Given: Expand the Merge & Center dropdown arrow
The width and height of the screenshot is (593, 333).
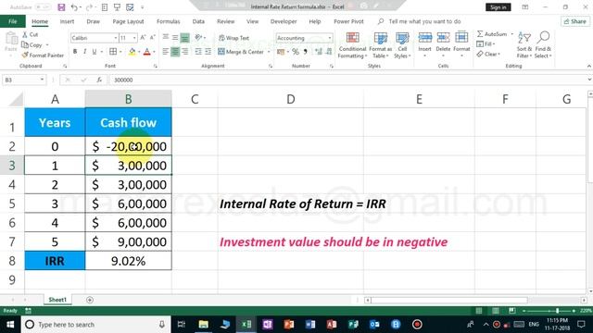Looking at the screenshot, I should tap(269, 52).
